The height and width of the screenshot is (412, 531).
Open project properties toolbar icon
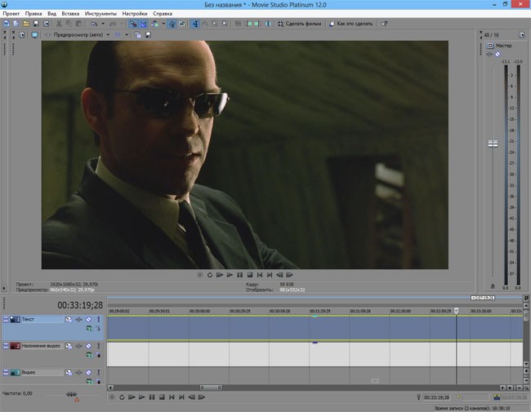(x=46, y=24)
